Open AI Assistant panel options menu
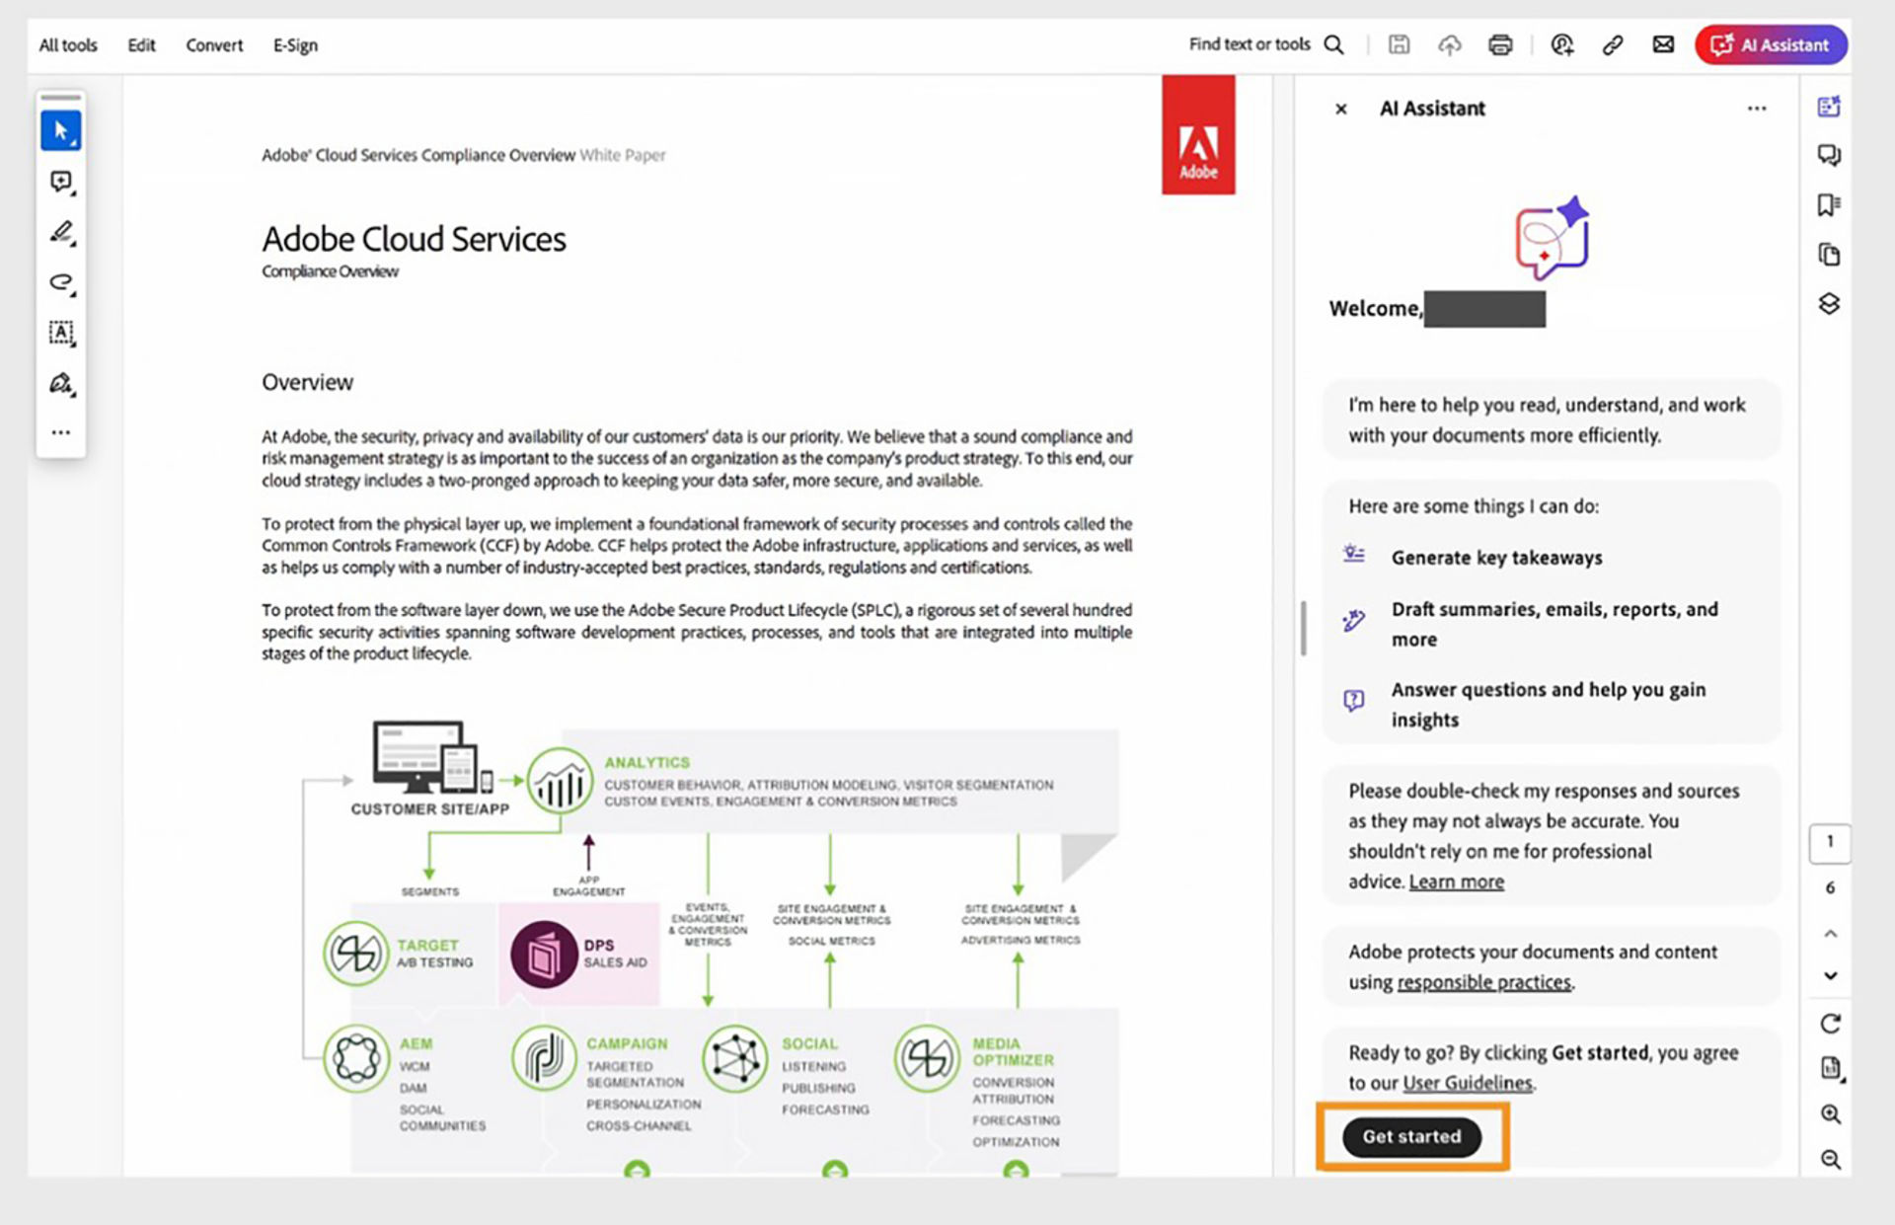The image size is (1895, 1225). click(1757, 109)
